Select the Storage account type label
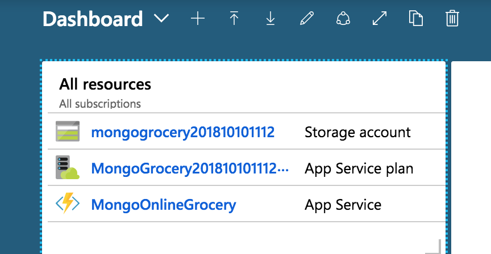The image size is (491, 254). coord(357,132)
